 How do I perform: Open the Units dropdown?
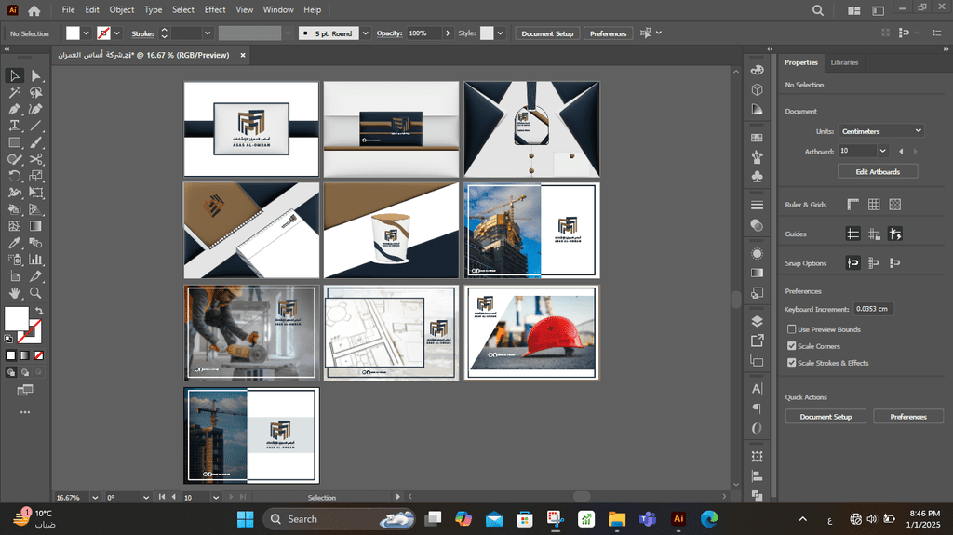(x=881, y=130)
